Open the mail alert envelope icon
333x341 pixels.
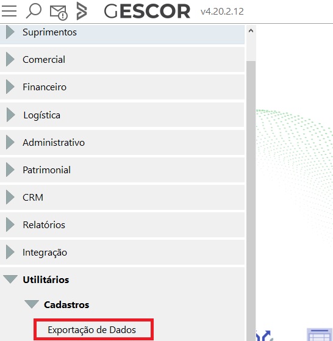(x=59, y=13)
